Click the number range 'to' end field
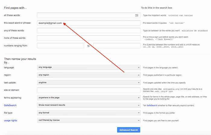The height and width of the screenshot is (135, 211). pos(117,46)
